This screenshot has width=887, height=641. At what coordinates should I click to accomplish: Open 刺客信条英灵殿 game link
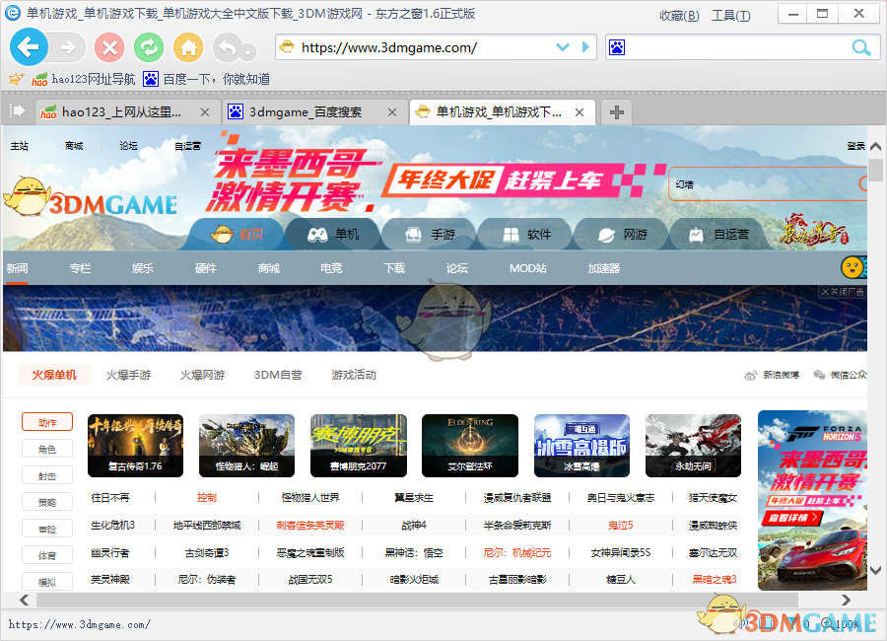point(310,526)
